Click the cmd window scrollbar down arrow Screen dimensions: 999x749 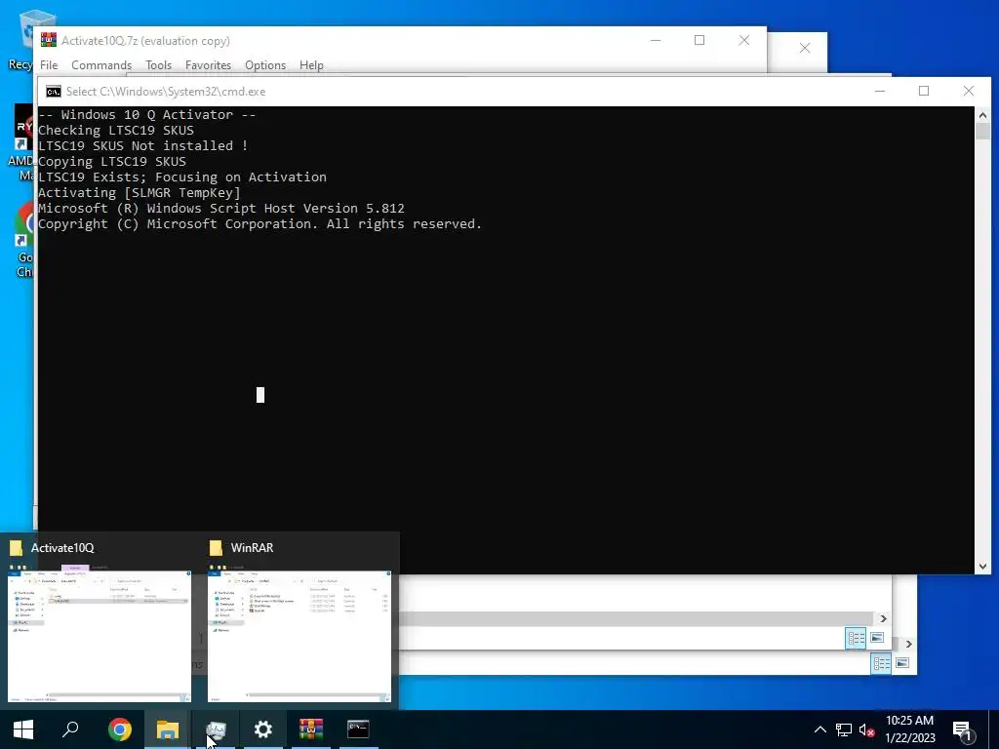[982, 566]
